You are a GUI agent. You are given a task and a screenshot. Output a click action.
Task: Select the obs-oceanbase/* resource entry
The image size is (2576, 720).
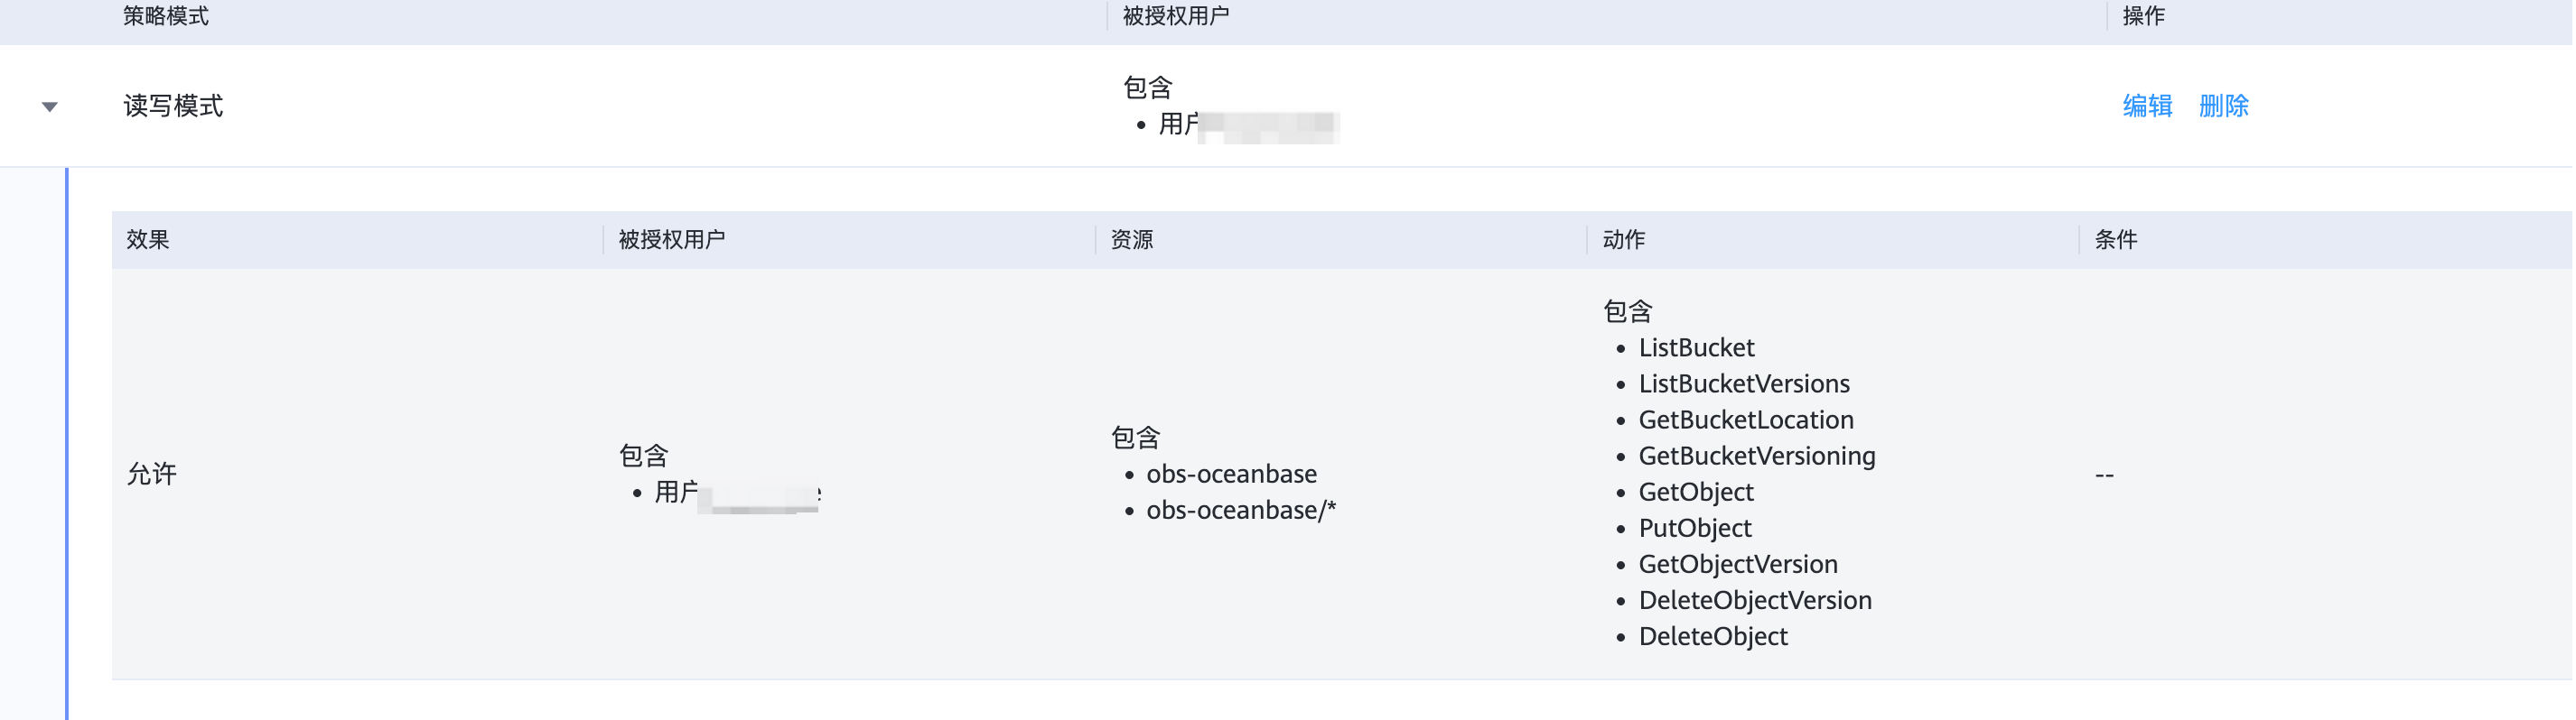(1241, 511)
